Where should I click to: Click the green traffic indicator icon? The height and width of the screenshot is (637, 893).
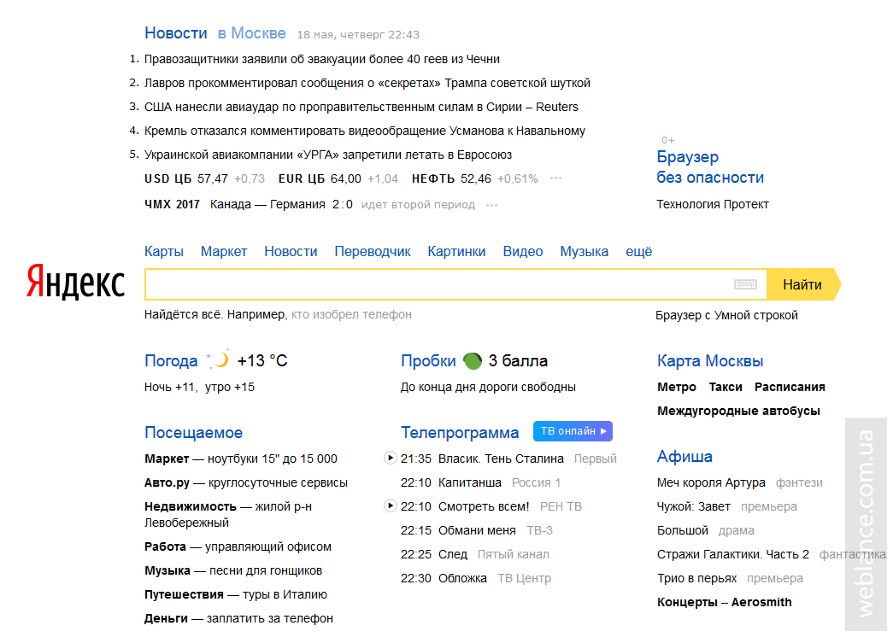(x=472, y=360)
